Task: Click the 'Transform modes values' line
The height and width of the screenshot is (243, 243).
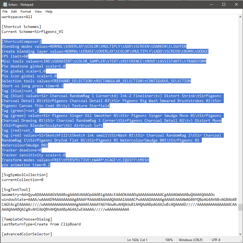Action: point(75,160)
